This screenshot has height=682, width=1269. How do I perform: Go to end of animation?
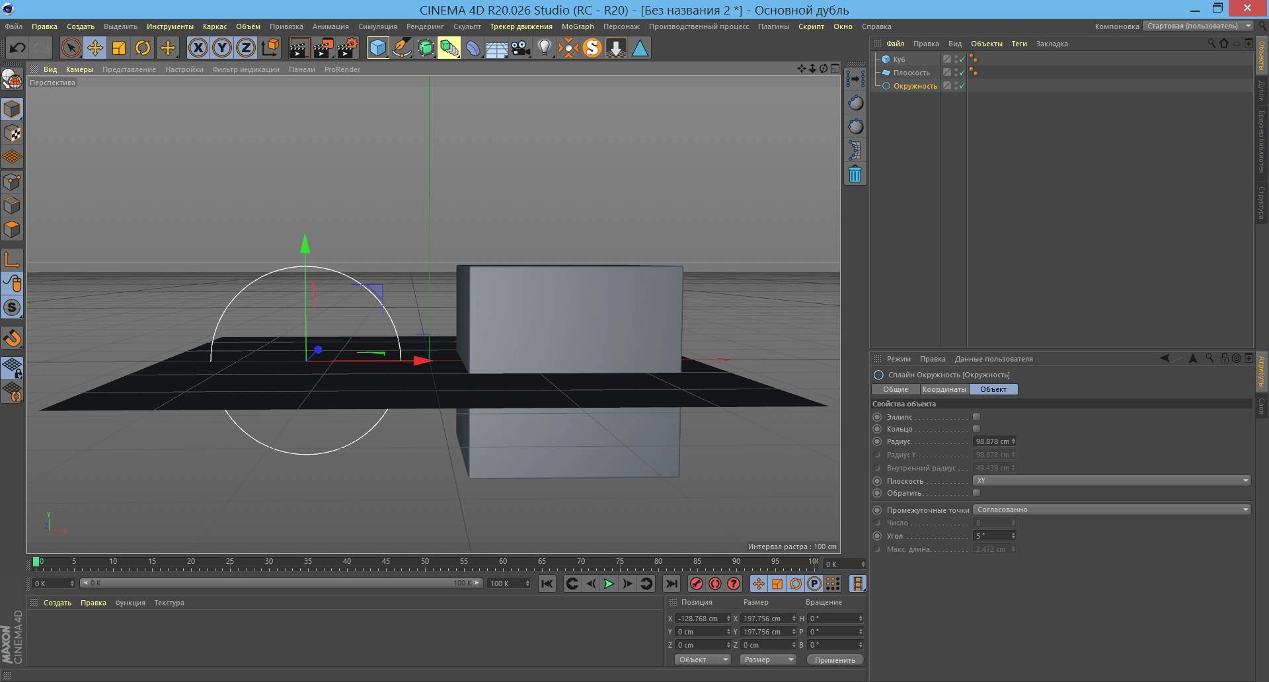click(x=671, y=584)
